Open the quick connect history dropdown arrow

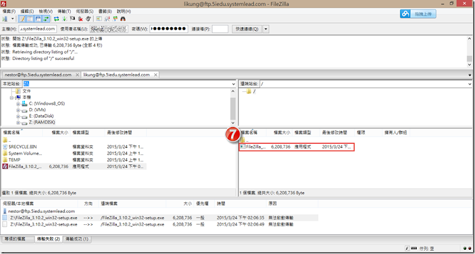[x=265, y=29]
